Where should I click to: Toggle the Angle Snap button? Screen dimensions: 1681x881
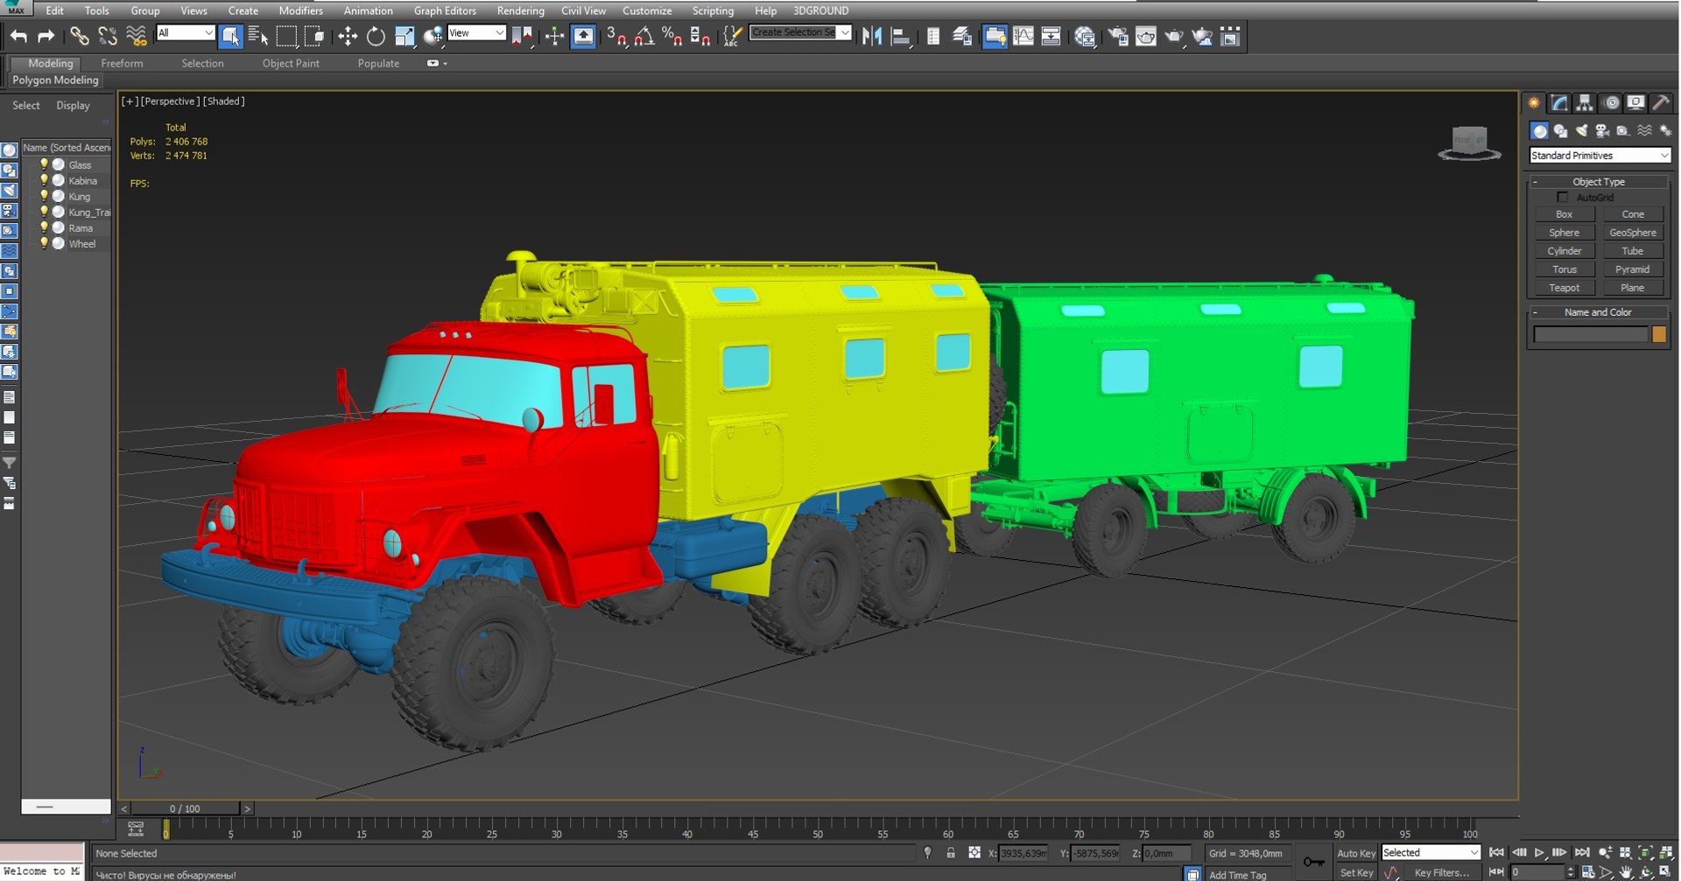point(644,36)
